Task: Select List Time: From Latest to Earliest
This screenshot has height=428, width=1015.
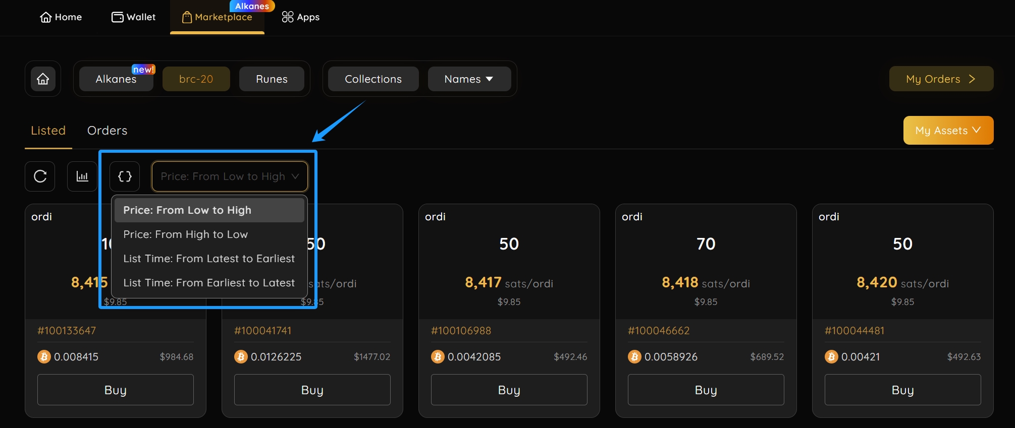Action: coord(208,259)
